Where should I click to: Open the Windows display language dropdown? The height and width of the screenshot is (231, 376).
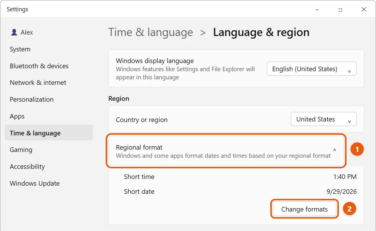312,69
